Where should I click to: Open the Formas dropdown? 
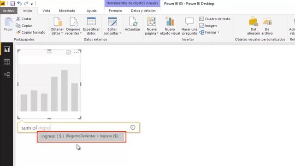point(209,32)
